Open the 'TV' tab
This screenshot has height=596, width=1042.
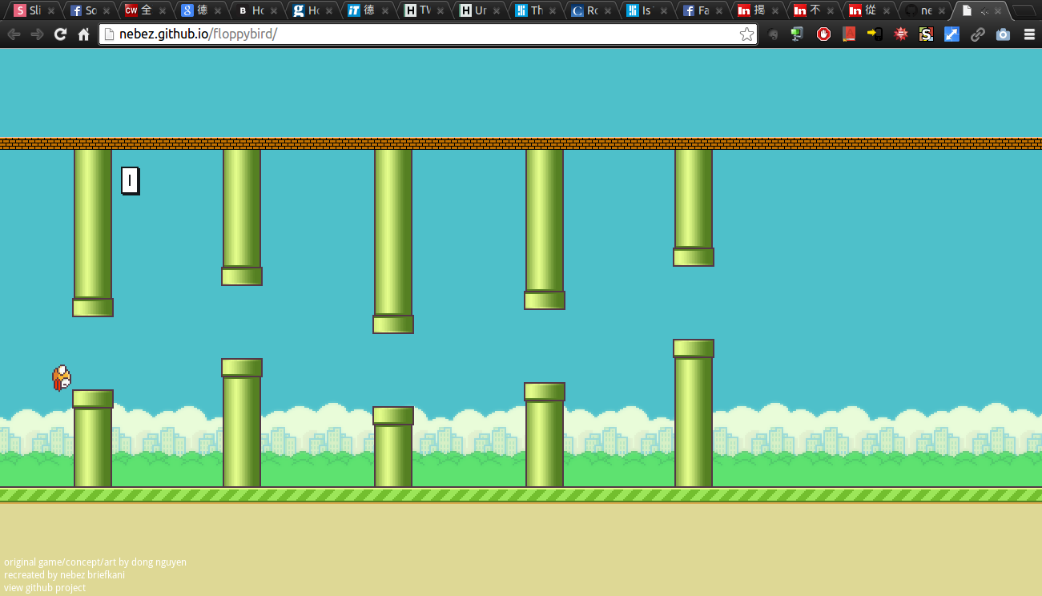pos(424,10)
